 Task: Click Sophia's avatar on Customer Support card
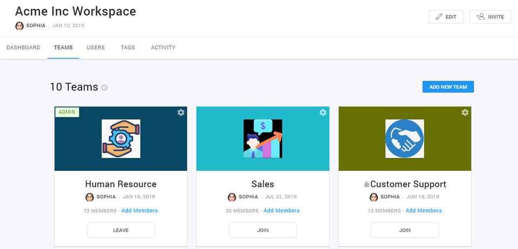pyautogui.click(x=373, y=197)
